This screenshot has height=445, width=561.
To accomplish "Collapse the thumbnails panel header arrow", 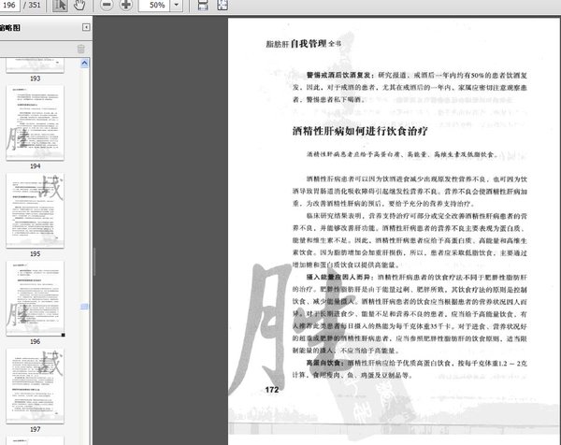I will (x=86, y=27).
